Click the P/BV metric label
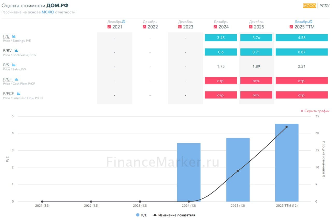The image size is (332, 221). point(8,51)
